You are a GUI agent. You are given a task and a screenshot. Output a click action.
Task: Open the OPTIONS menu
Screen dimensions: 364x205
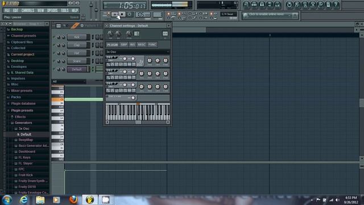tap(52, 10)
